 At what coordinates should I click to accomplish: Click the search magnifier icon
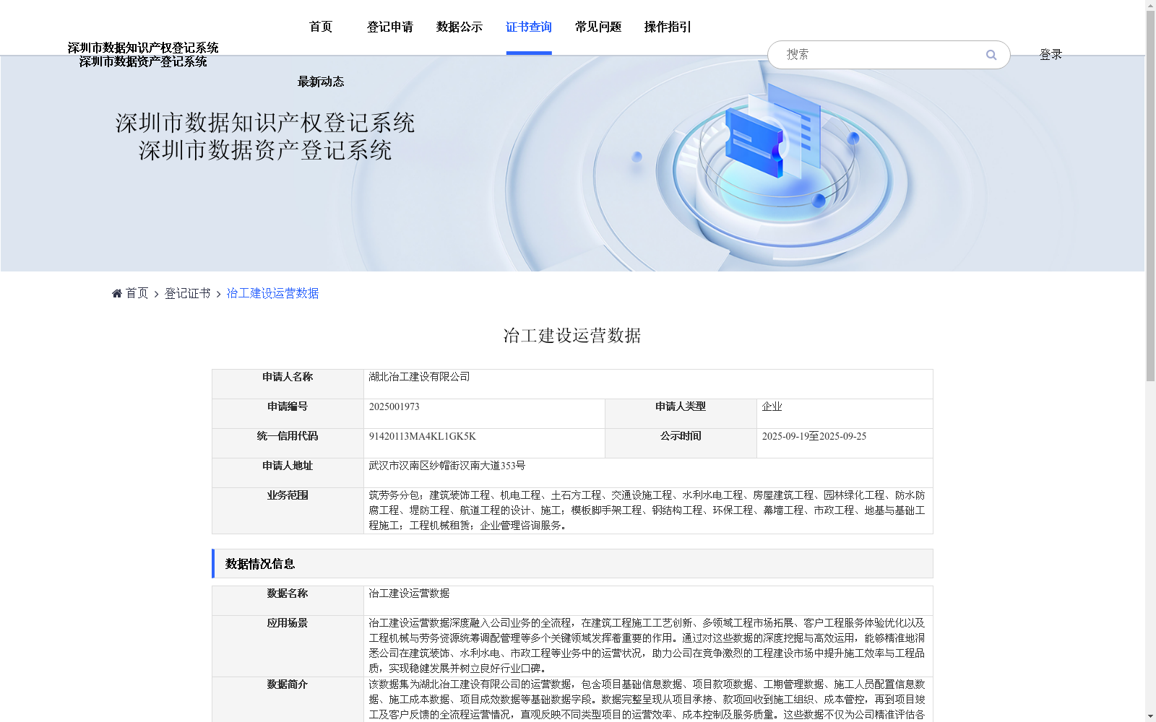coord(991,55)
